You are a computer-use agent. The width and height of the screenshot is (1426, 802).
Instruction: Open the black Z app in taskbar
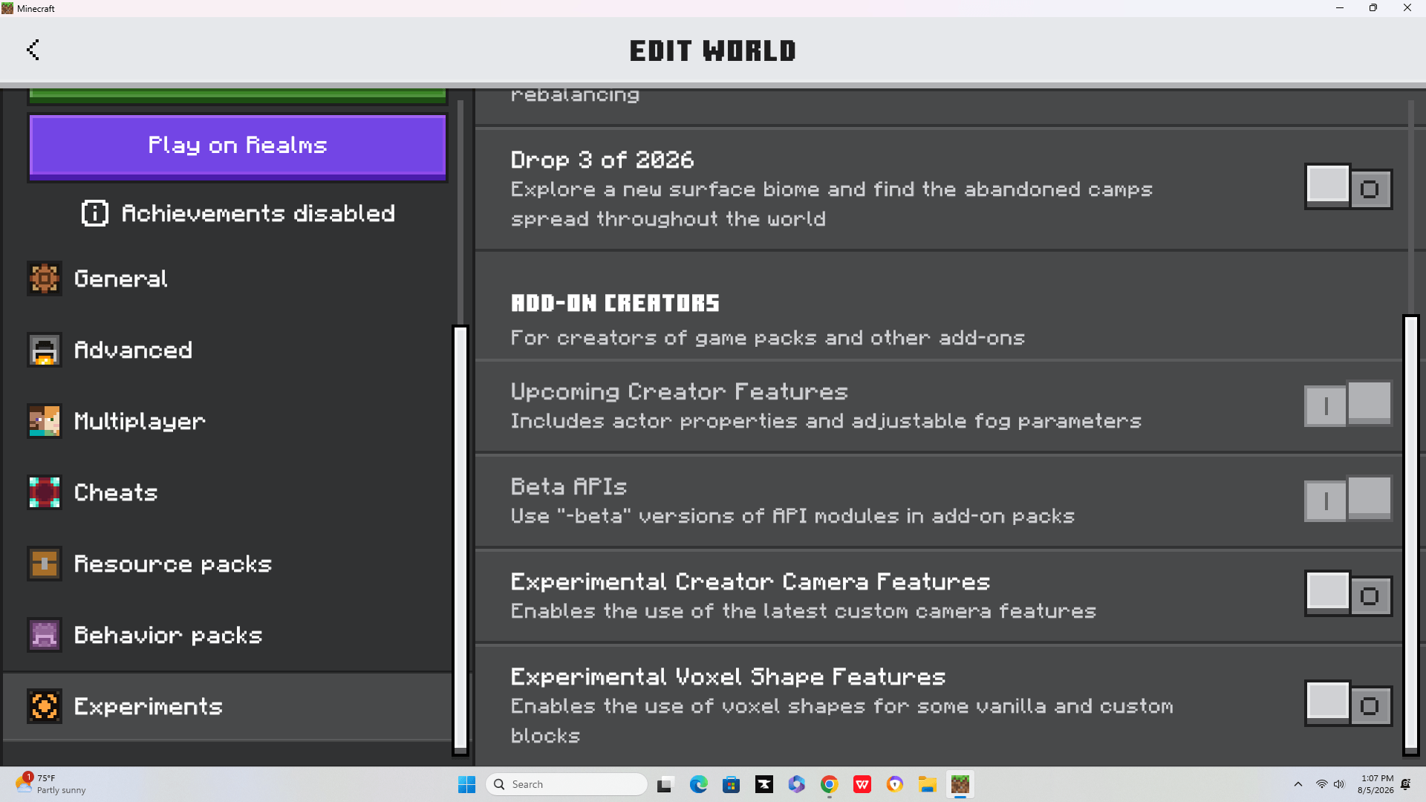764,784
